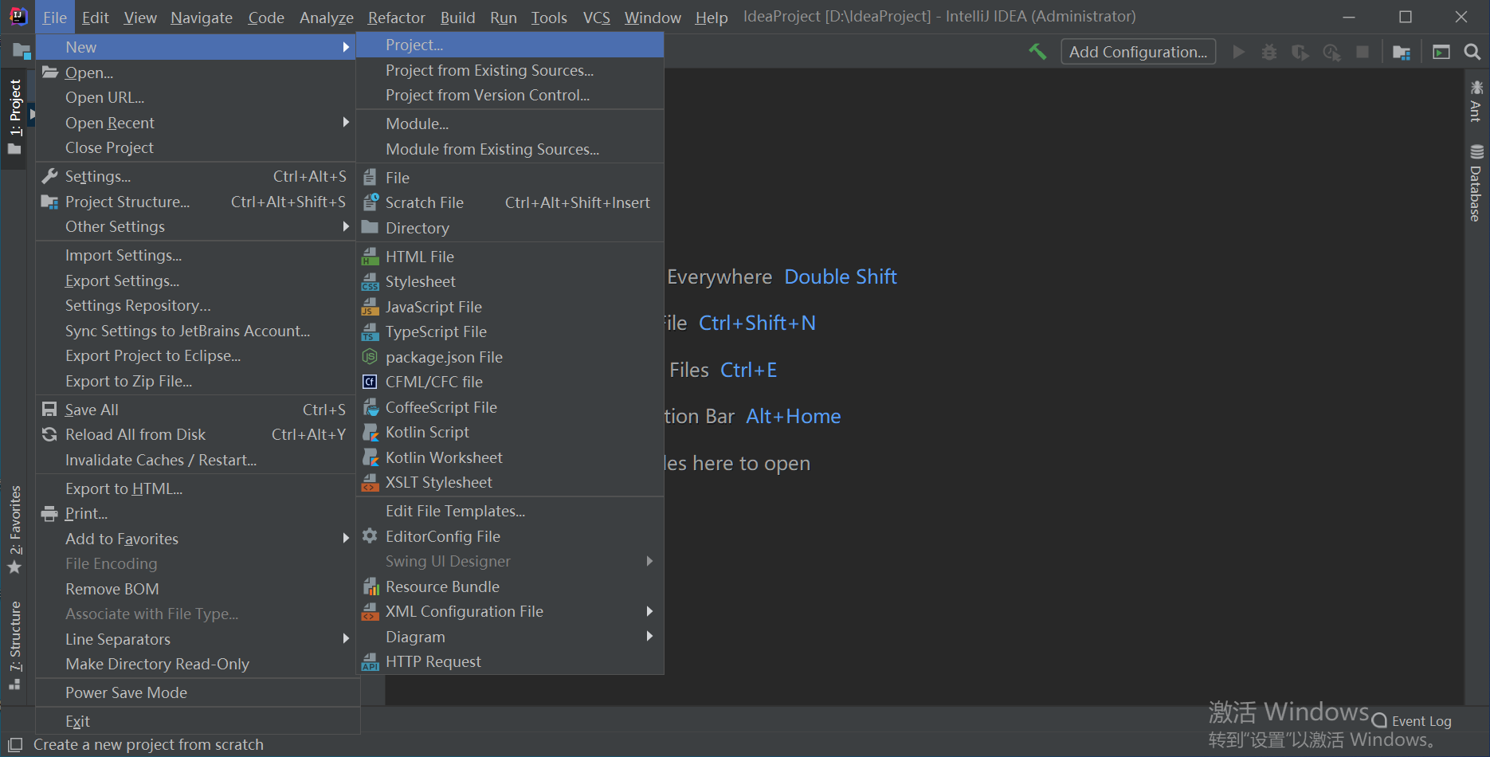This screenshot has height=757, width=1490.
Task: Create a new Kotlin Worksheet
Action: pyautogui.click(x=510, y=457)
